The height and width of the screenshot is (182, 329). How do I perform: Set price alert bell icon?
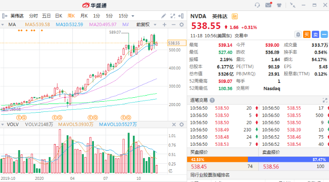298,34
